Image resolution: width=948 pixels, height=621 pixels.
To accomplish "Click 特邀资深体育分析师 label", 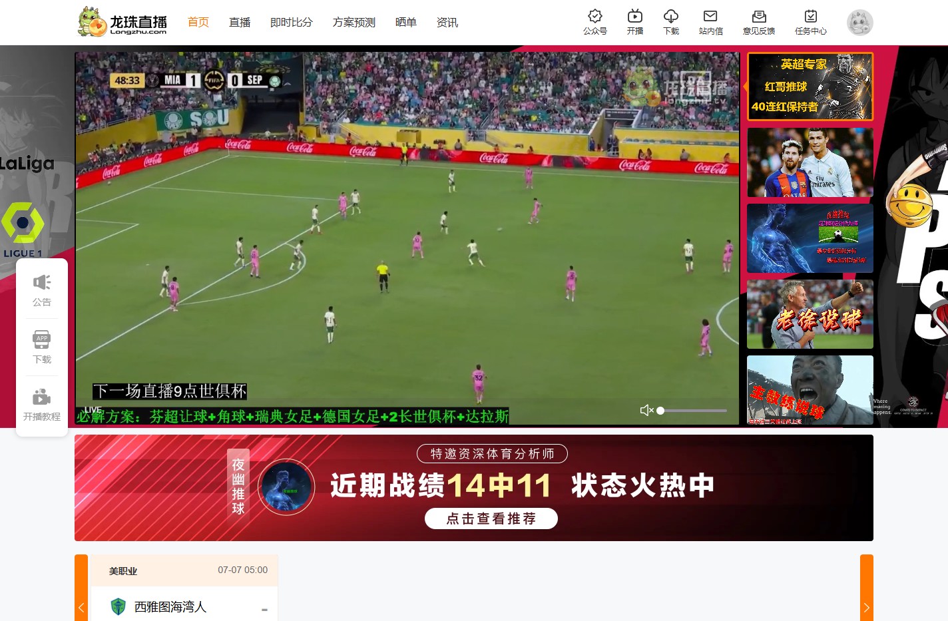I will point(492,454).
